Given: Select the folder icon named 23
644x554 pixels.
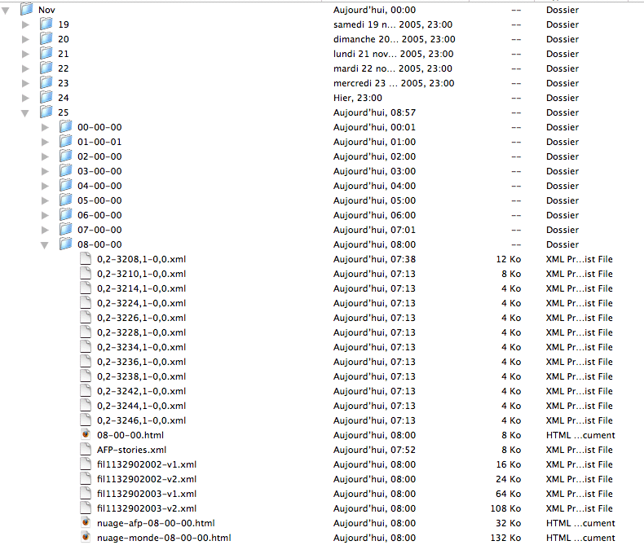Looking at the screenshot, I should pos(46,82).
